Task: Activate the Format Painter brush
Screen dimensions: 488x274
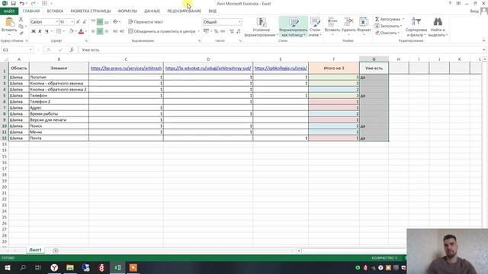Action: click(x=21, y=33)
